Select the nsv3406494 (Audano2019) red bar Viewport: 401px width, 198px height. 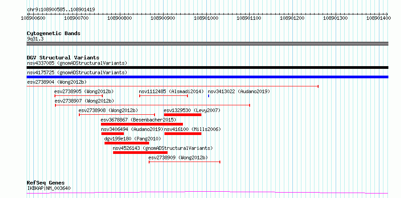(x=113, y=134)
